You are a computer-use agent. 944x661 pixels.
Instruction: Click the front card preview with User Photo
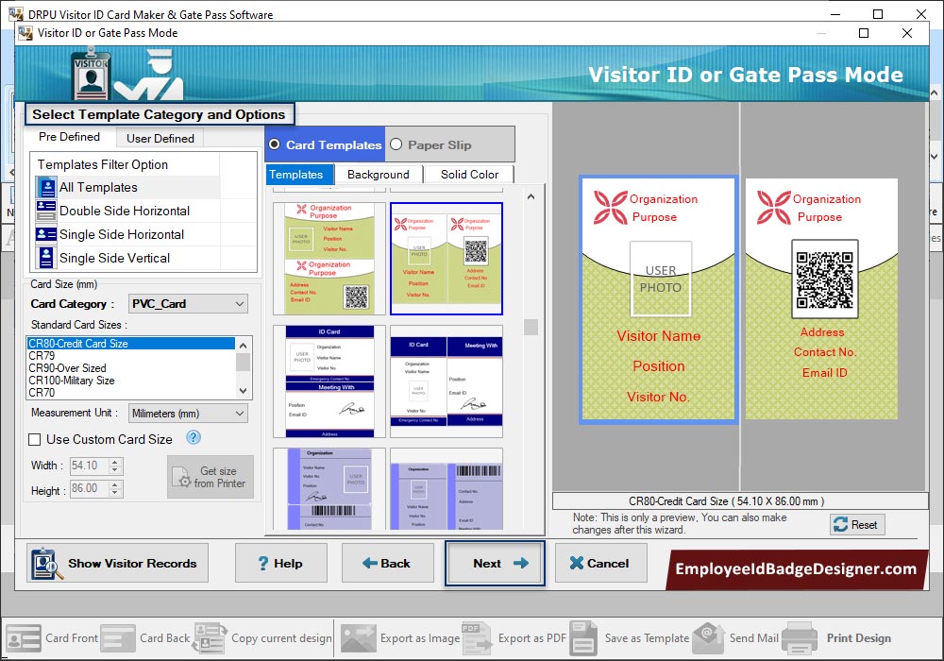[x=658, y=299]
